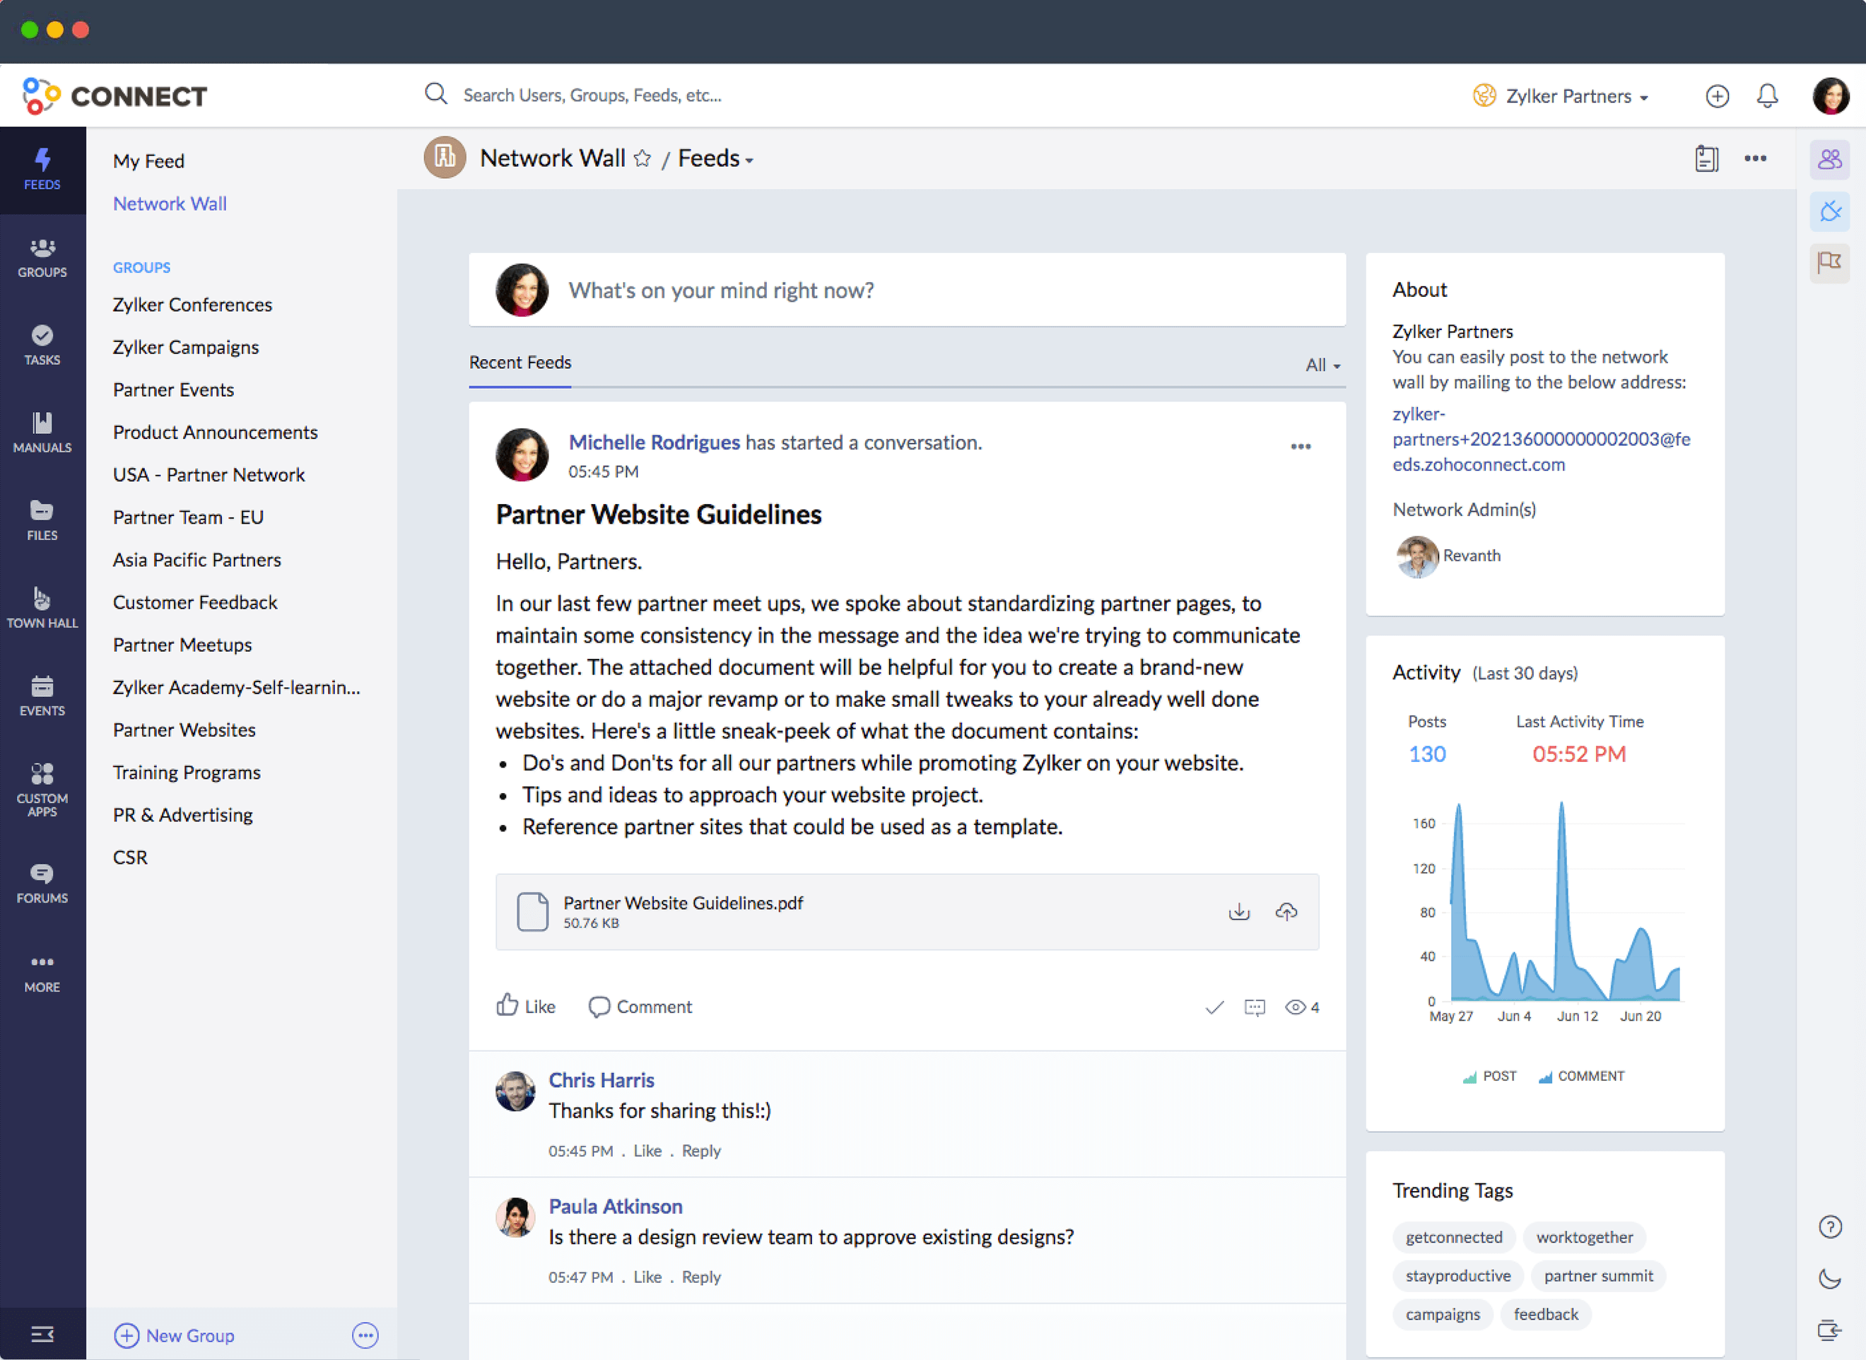This screenshot has height=1360, width=1866.
Task: Download Partner Website Guidelines.pdf
Action: (x=1239, y=911)
